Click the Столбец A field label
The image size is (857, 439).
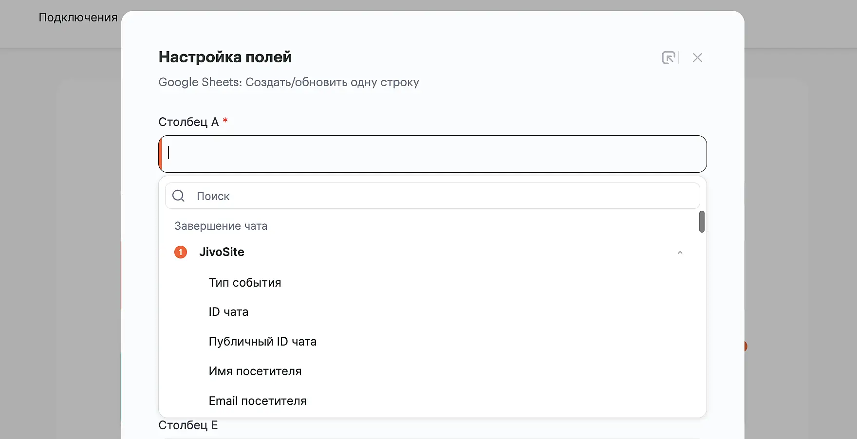click(188, 122)
